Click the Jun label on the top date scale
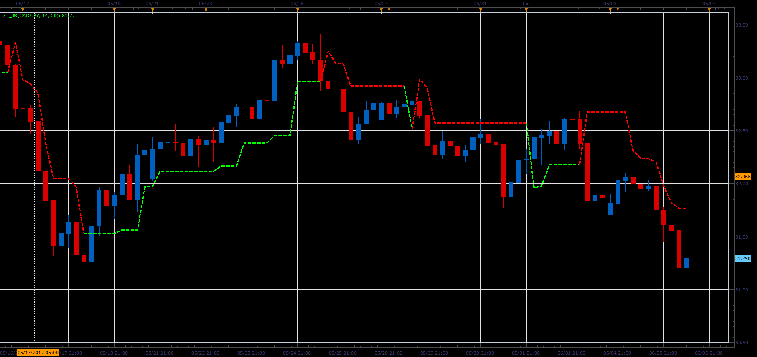The image size is (757, 357). coord(526,4)
